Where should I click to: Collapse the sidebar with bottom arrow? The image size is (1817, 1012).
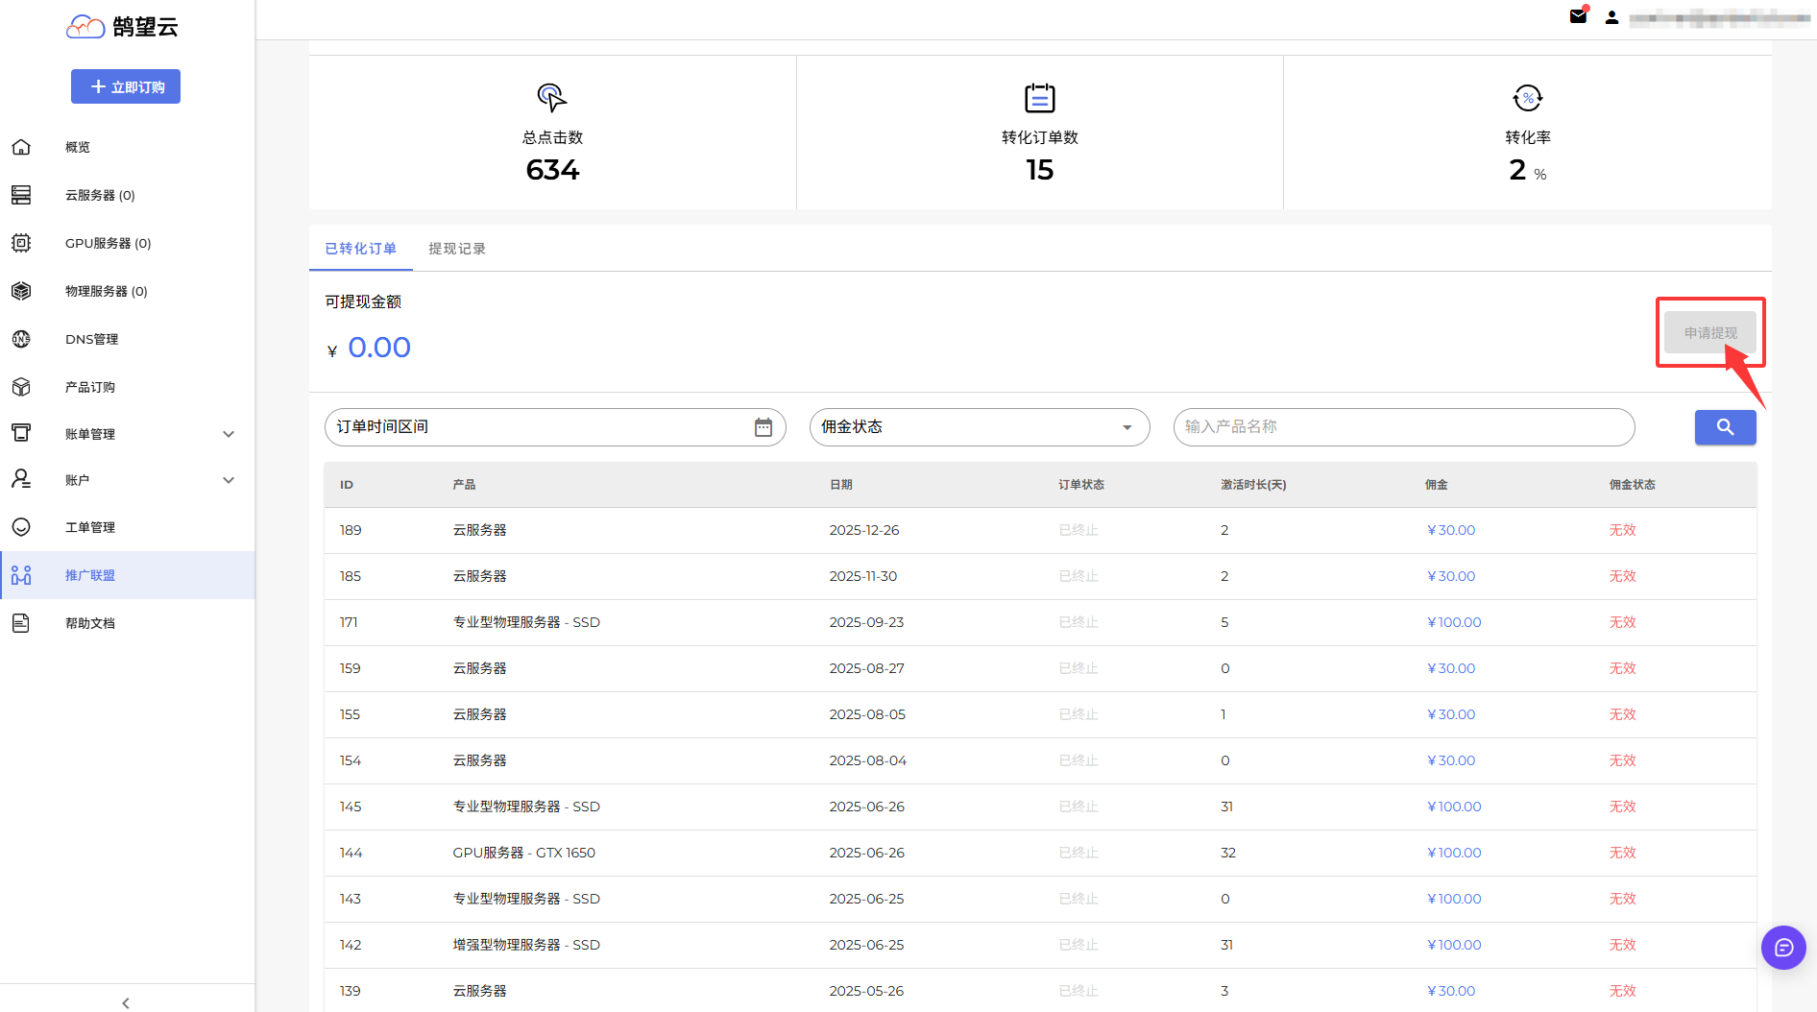126,1002
